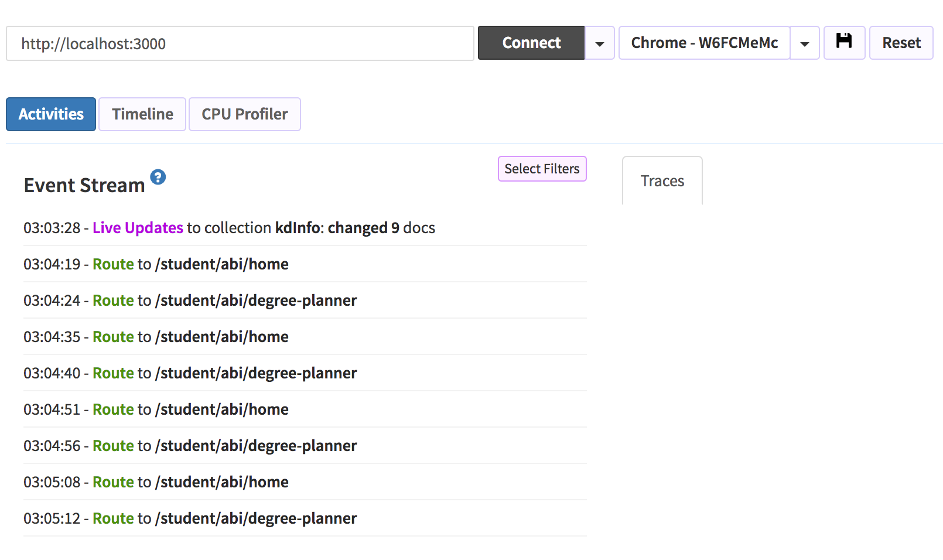This screenshot has height=560, width=943.
Task: Switch to the Activities tab
Action: tap(51, 114)
